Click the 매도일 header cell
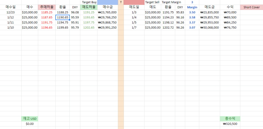This screenshot has width=263, height=129. pyautogui.click(x=134, y=7)
